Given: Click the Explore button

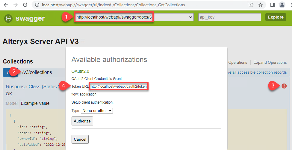Looking at the screenshot, I should click(x=276, y=17).
